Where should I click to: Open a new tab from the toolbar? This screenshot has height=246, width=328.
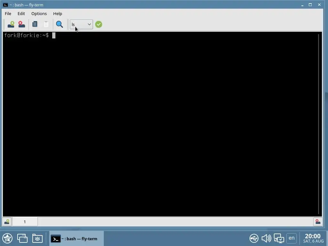pos(11,24)
